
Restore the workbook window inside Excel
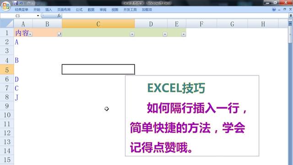285,9
